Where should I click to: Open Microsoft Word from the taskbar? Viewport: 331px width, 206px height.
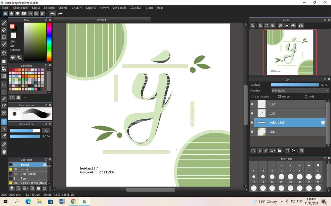pyautogui.click(x=62, y=201)
